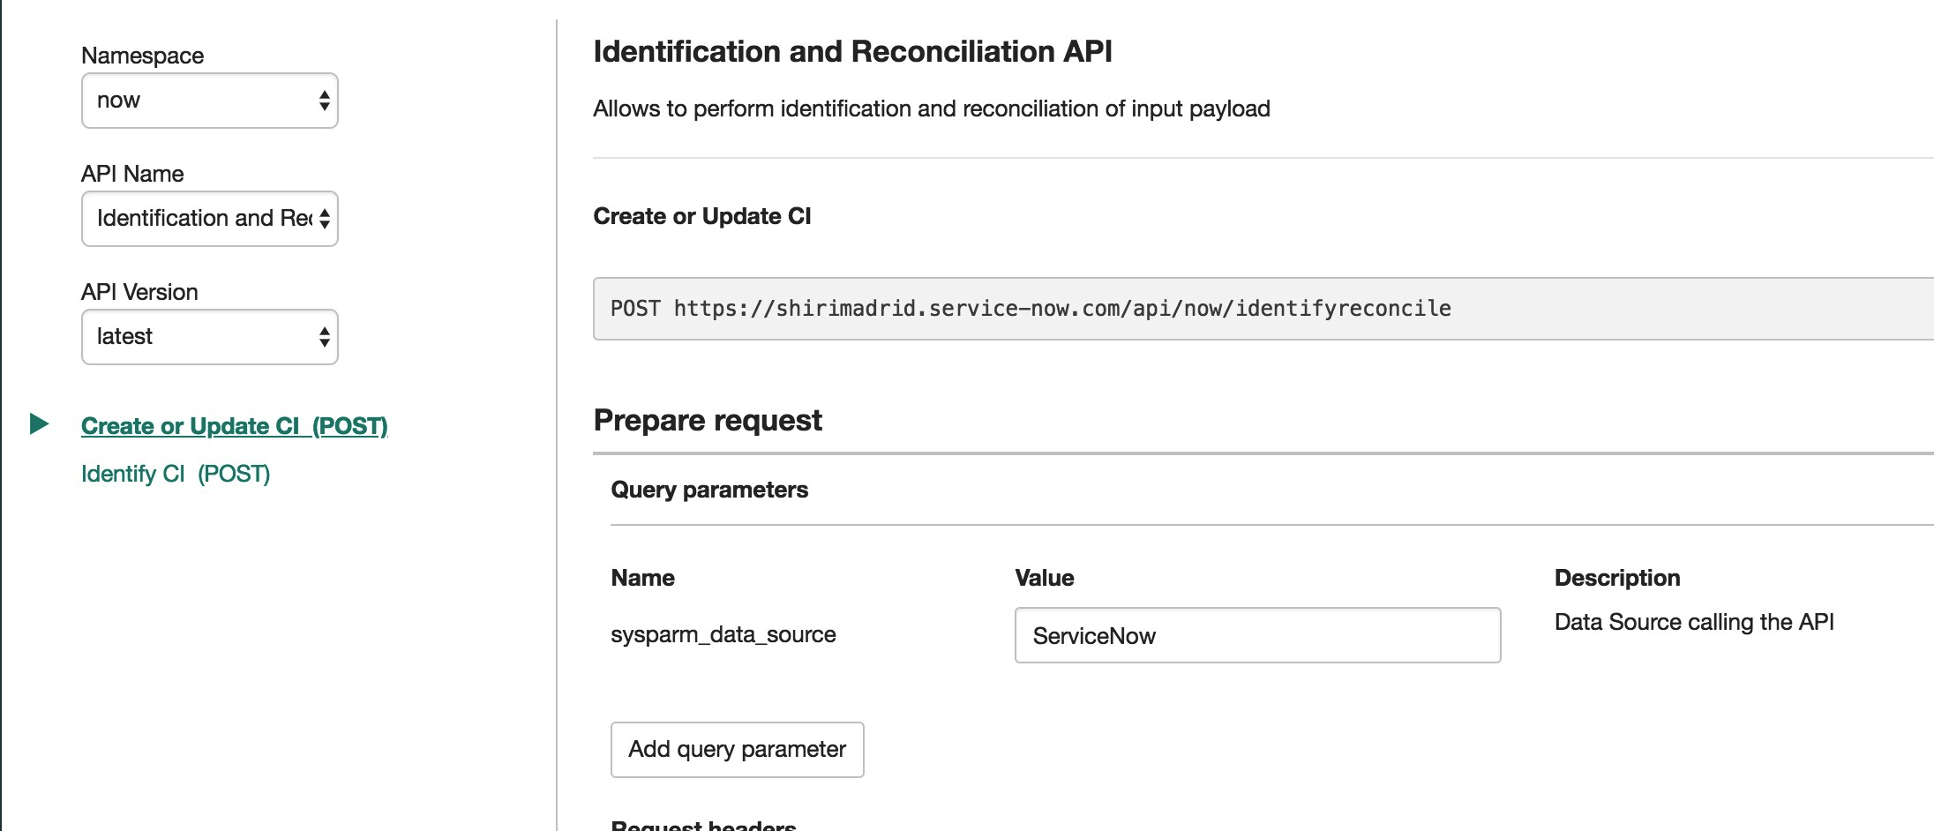Select the Create or Update CI (POST) link
The width and height of the screenshot is (1934, 831).
235,426
